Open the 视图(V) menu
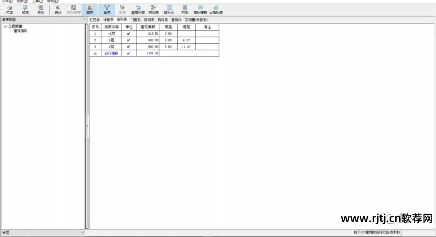Screen dimensions: 436x237 pyautogui.click(x=22, y=1)
